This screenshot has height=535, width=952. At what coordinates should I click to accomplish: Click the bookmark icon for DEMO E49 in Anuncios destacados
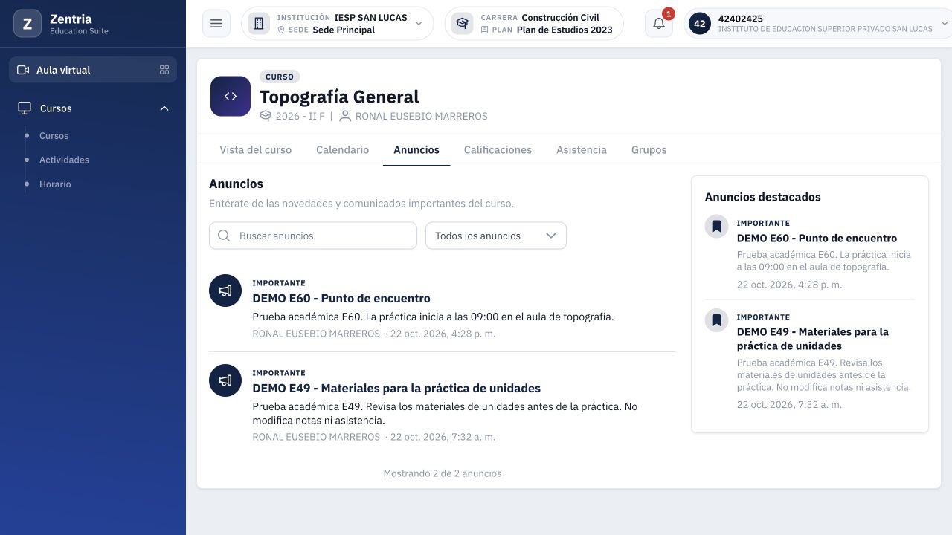click(716, 320)
